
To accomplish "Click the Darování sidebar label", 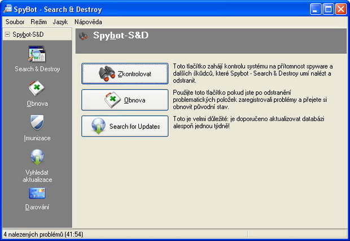I will pyautogui.click(x=37, y=207).
